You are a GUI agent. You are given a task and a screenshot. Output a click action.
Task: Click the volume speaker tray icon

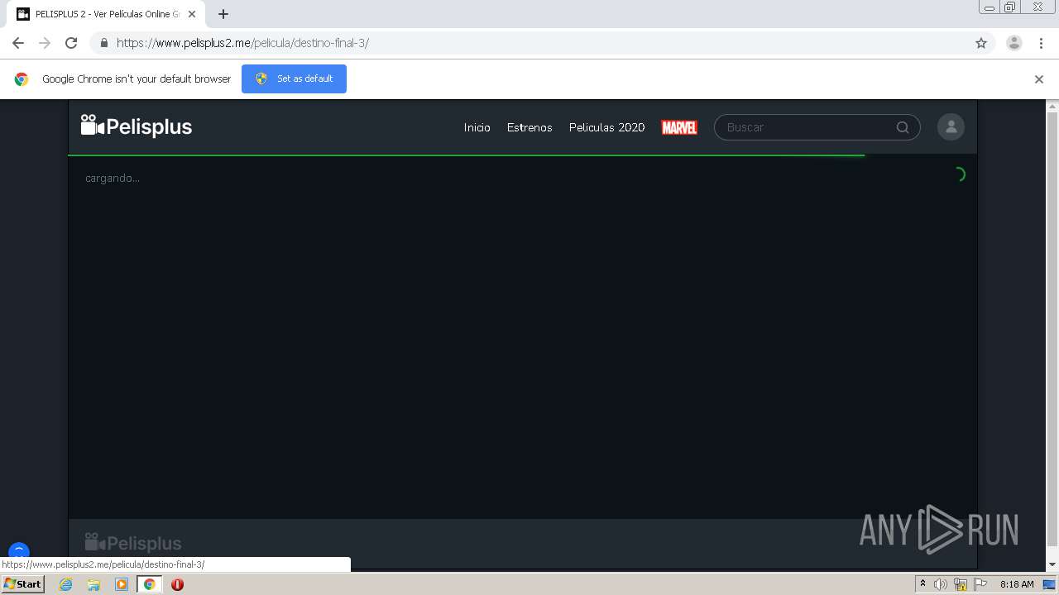click(x=941, y=584)
